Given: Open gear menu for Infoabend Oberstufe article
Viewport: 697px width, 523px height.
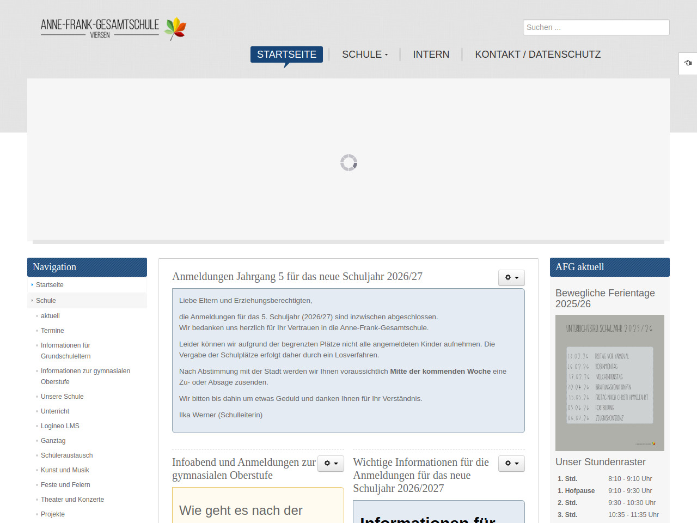Looking at the screenshot, I should [331, 464].
